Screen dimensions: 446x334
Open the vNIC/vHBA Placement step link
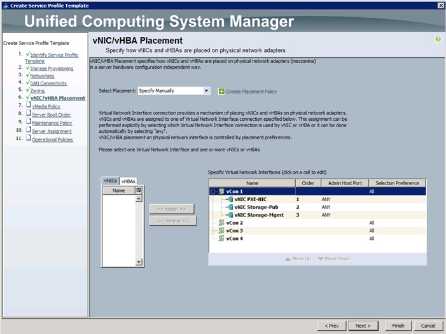pyautogui.click(x=58, y=98)
